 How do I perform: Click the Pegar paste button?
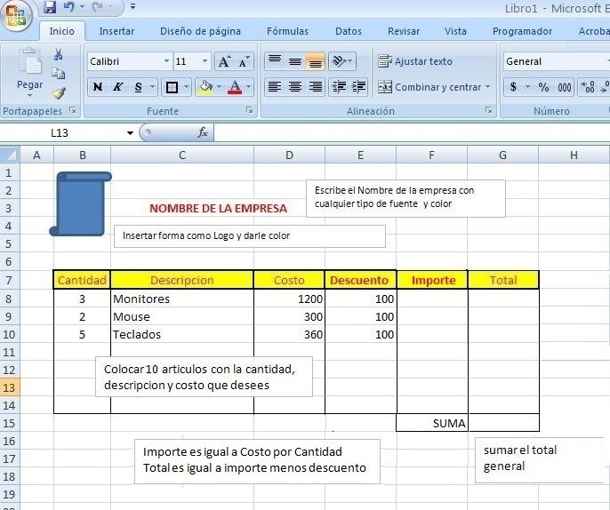[x=29, y=71]
